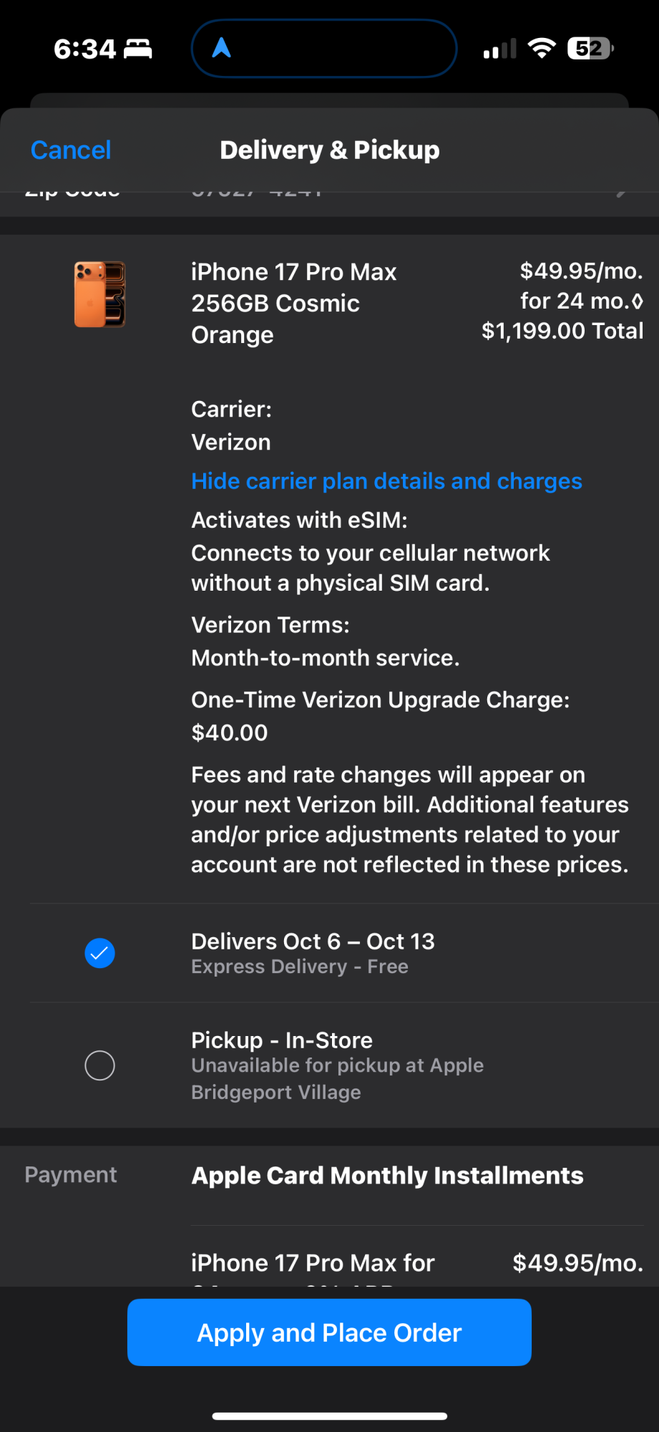This screenshot has width=659, height=1432.
Task: Cancel the Delivery & Pickup sheet
Action: (71, 150)
